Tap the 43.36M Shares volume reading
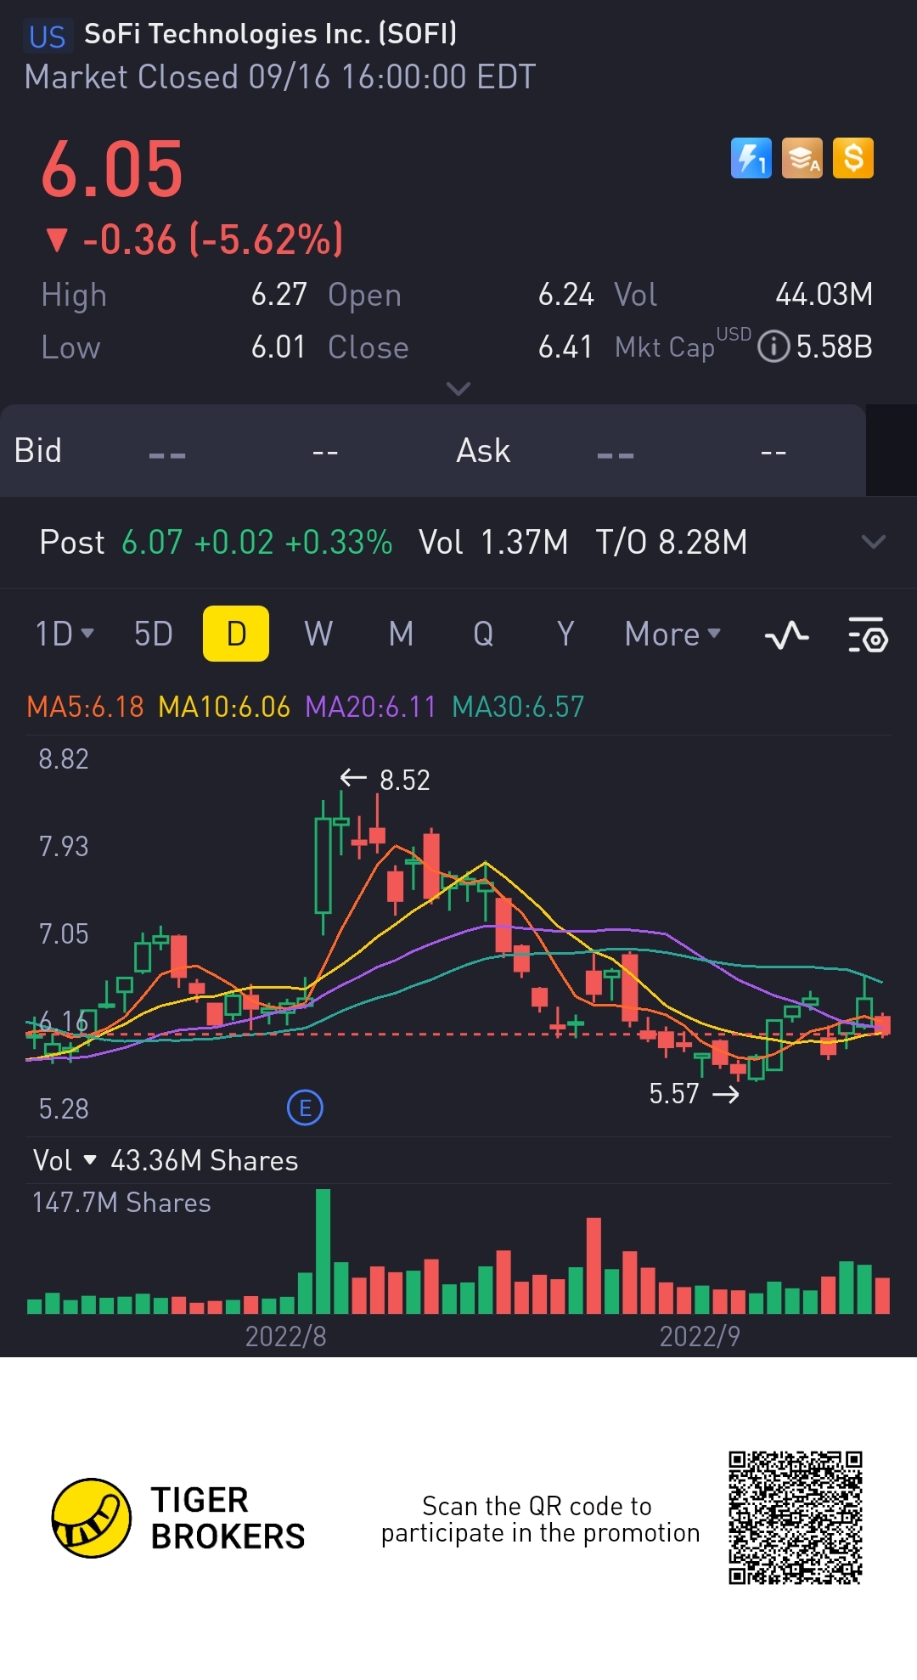This screenshot has width=917, height=1680. click(204, 1160)
